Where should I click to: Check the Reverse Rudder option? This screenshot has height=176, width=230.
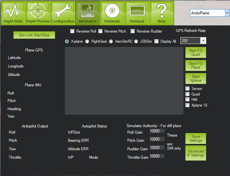tap(133, 31)
